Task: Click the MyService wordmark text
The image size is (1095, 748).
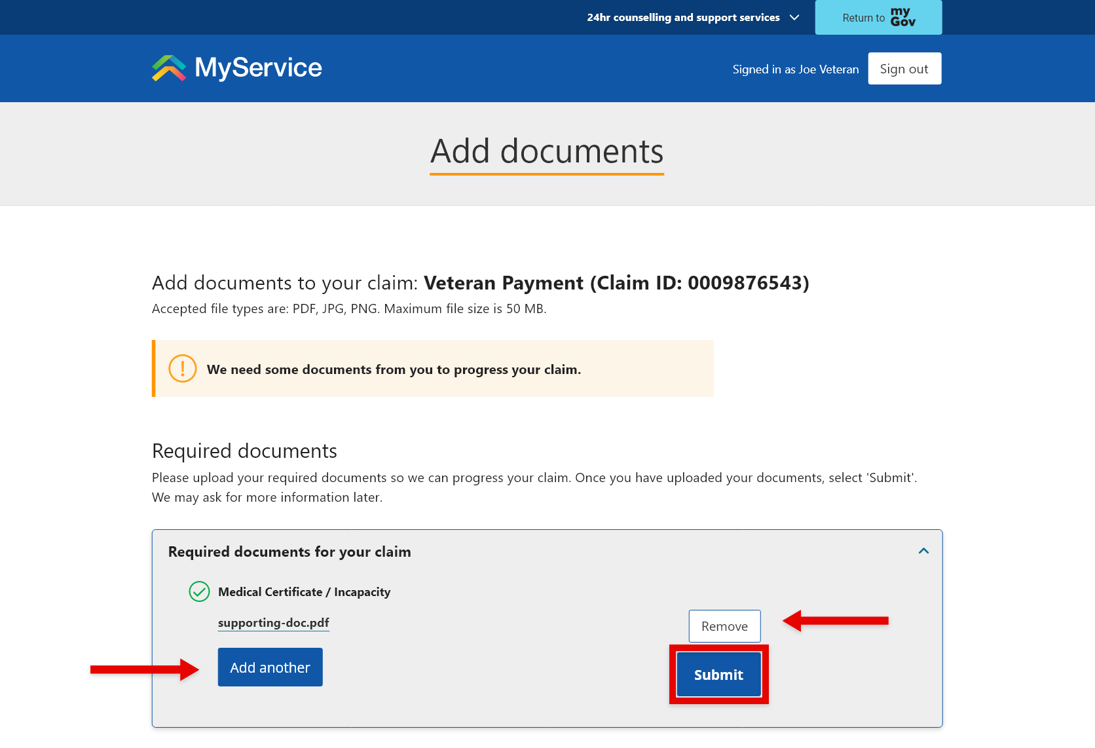Action: 259,68
